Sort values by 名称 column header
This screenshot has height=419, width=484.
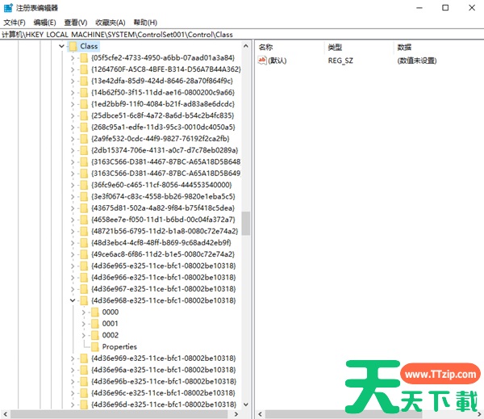coord(266,48)
